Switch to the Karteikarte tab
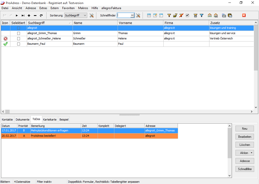This screenshot has height=184, width=259. pos(50,119)
